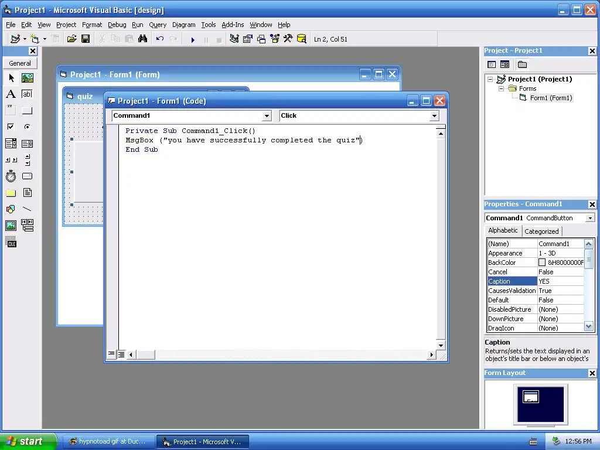Select the FileListBox control tool

(27, 192)
